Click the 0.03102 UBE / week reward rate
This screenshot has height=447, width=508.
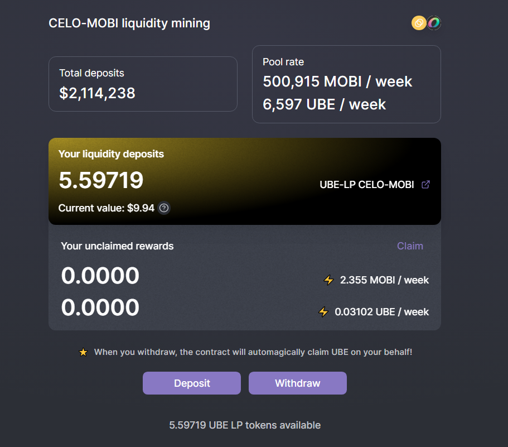(x=381, y=312)
